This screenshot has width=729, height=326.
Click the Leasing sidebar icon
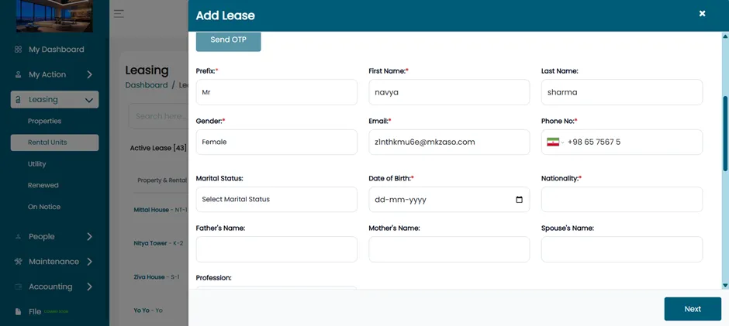click(18, 99)
